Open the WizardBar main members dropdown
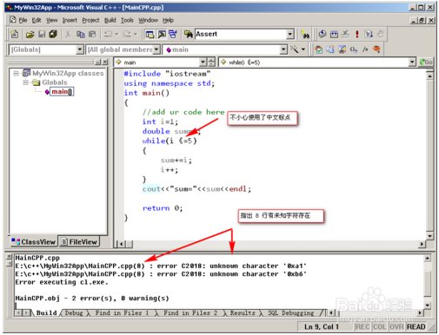Viewport: 439px width, 335px height. pyautogui.click(x=283, y=49)
